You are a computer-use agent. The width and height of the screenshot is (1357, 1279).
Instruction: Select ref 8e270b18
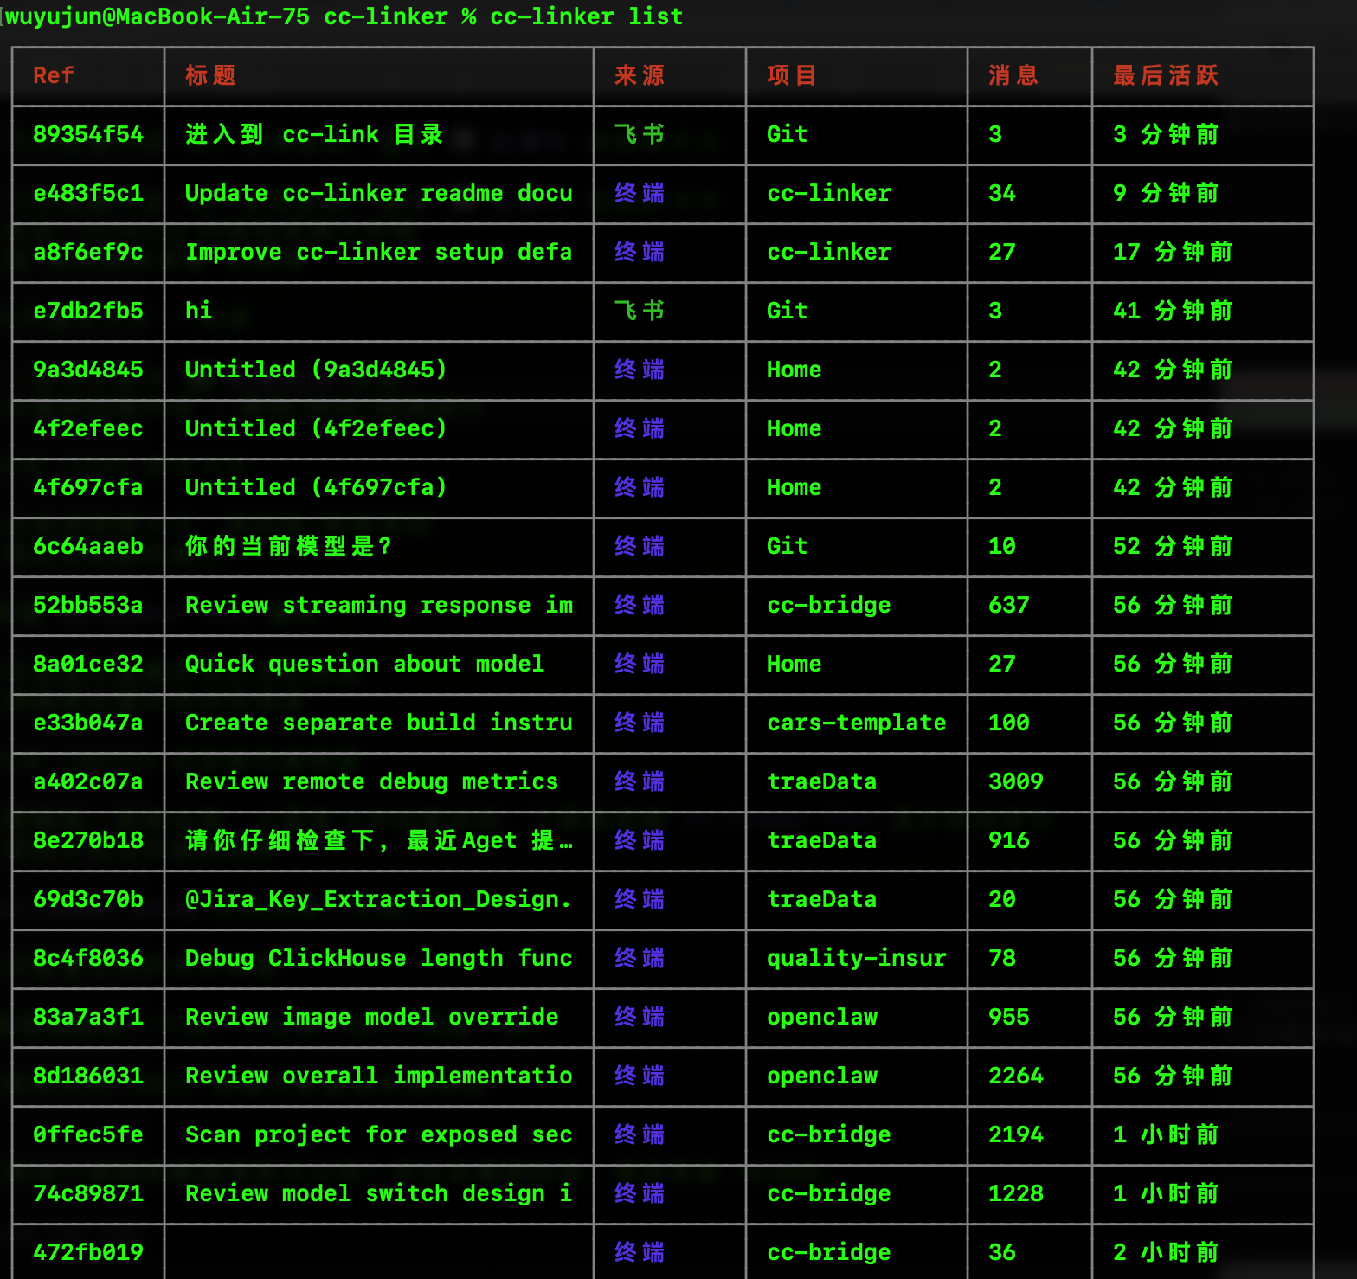coord(87,841)
